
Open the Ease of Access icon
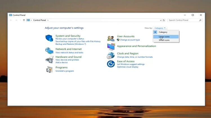(111, 64)
